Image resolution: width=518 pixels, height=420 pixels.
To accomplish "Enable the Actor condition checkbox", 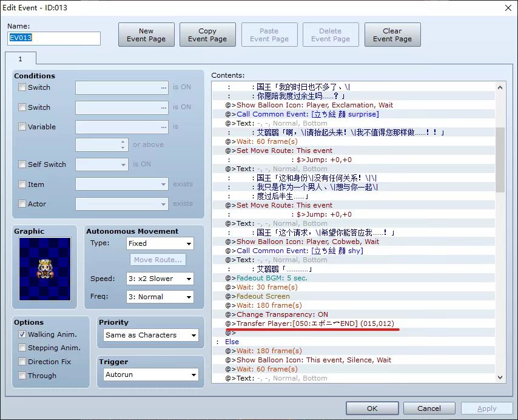I will (22, 203).
